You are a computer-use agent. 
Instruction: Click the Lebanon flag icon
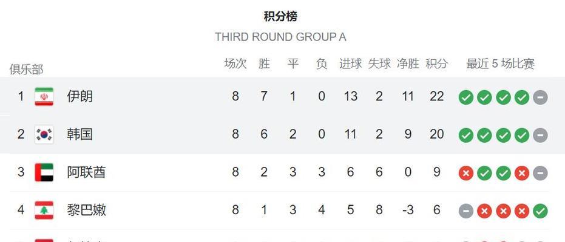pos(44,210)
